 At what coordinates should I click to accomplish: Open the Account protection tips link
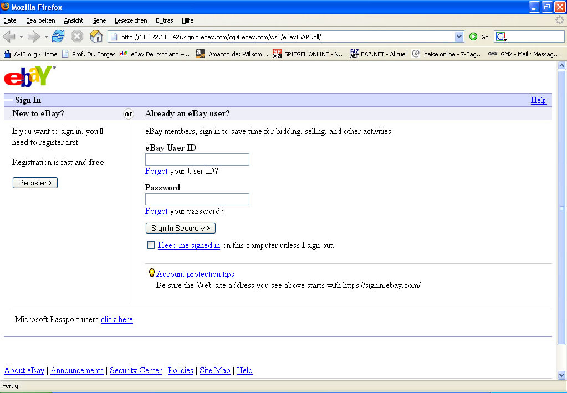tap(195, 274)
